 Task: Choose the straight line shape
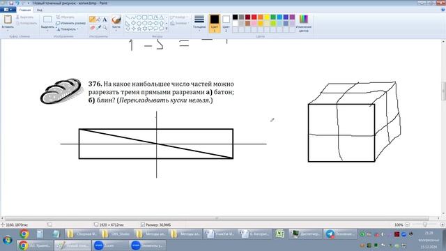point(128,17)
